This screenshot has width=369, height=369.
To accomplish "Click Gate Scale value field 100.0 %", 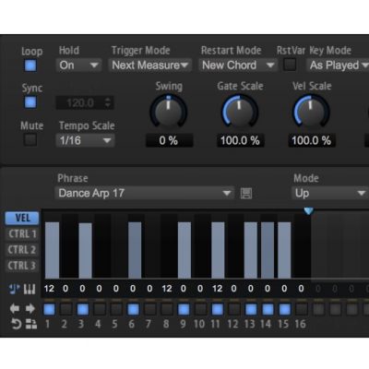I will coord(240,141).
